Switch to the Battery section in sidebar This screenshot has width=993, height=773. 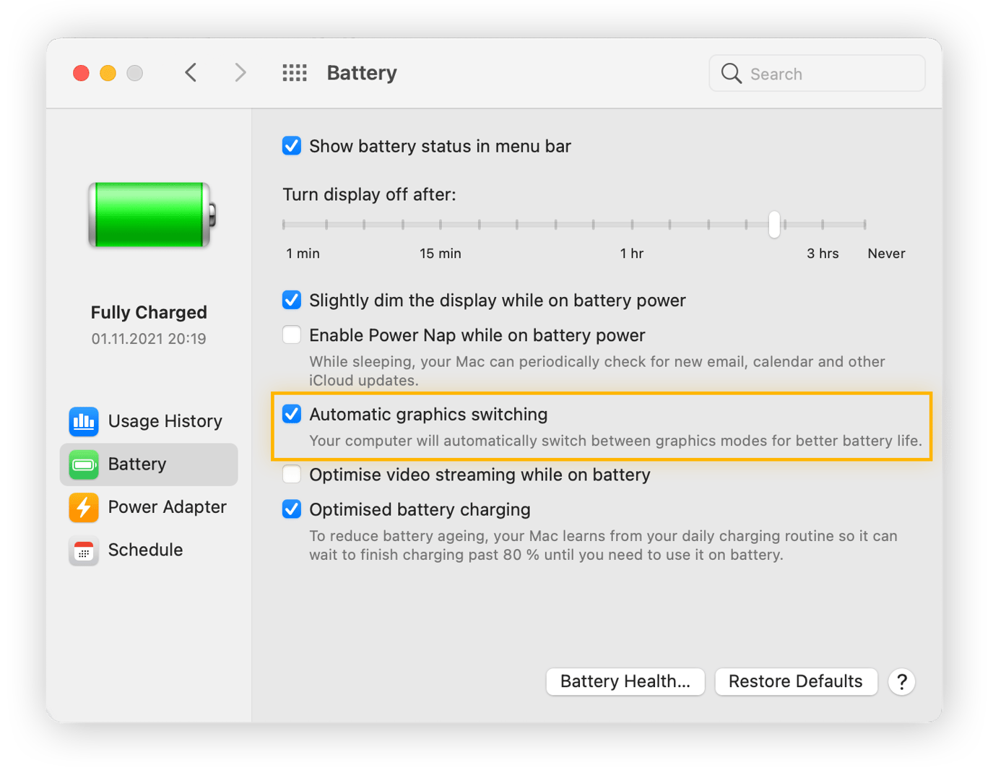click(137, 465)
